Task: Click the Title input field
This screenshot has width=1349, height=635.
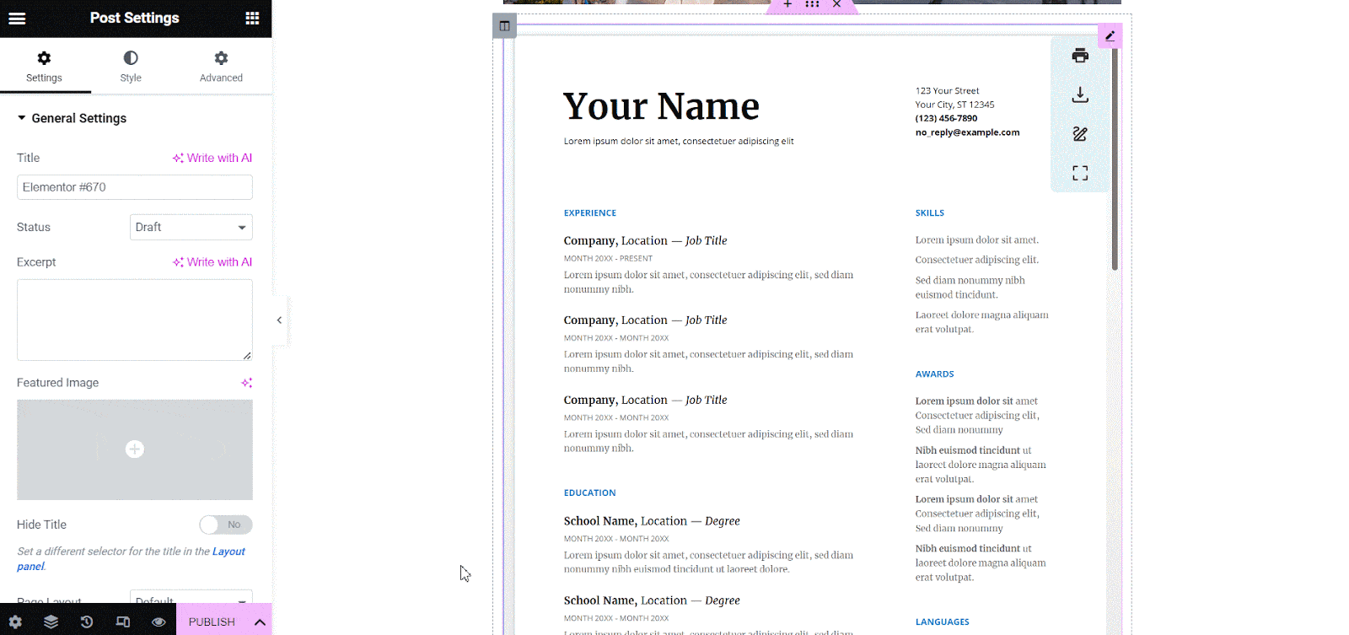Action: [135, 187]
